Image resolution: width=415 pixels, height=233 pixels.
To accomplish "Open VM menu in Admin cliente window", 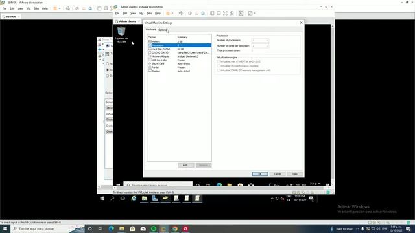I will [141, 13].
